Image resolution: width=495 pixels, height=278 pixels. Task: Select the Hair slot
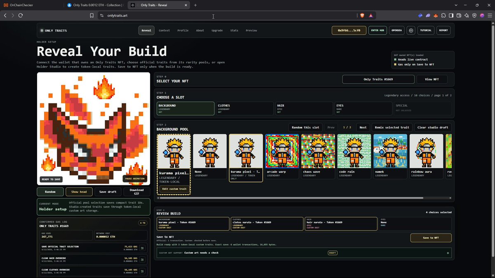point(304,108)
